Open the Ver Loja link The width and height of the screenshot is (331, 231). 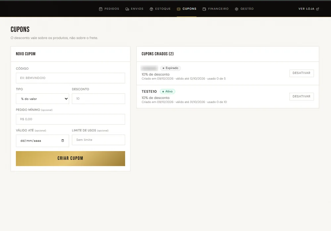(308, 9)
